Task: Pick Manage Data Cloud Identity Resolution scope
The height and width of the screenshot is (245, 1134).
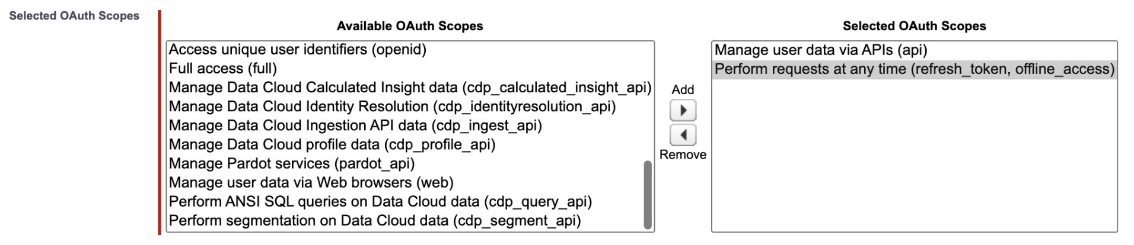Action: (392, 107)
